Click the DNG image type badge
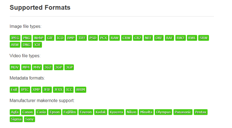The image size is (232, 128). tap(26, 45)
